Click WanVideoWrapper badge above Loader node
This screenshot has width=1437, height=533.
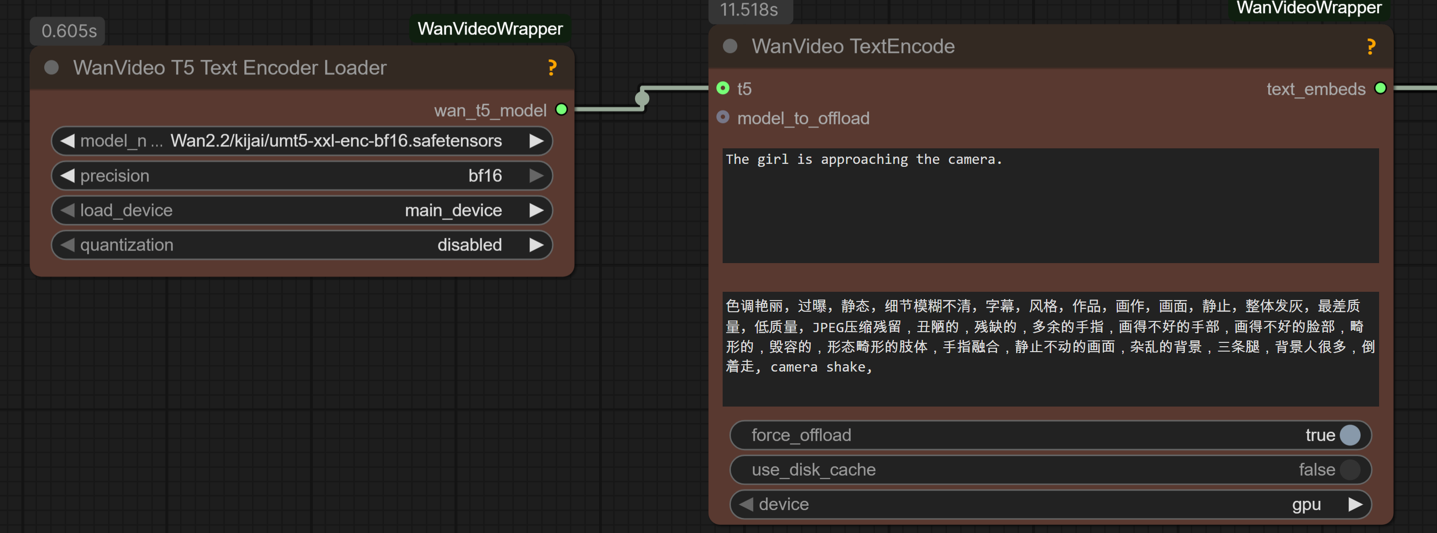[x=490, y=28]
